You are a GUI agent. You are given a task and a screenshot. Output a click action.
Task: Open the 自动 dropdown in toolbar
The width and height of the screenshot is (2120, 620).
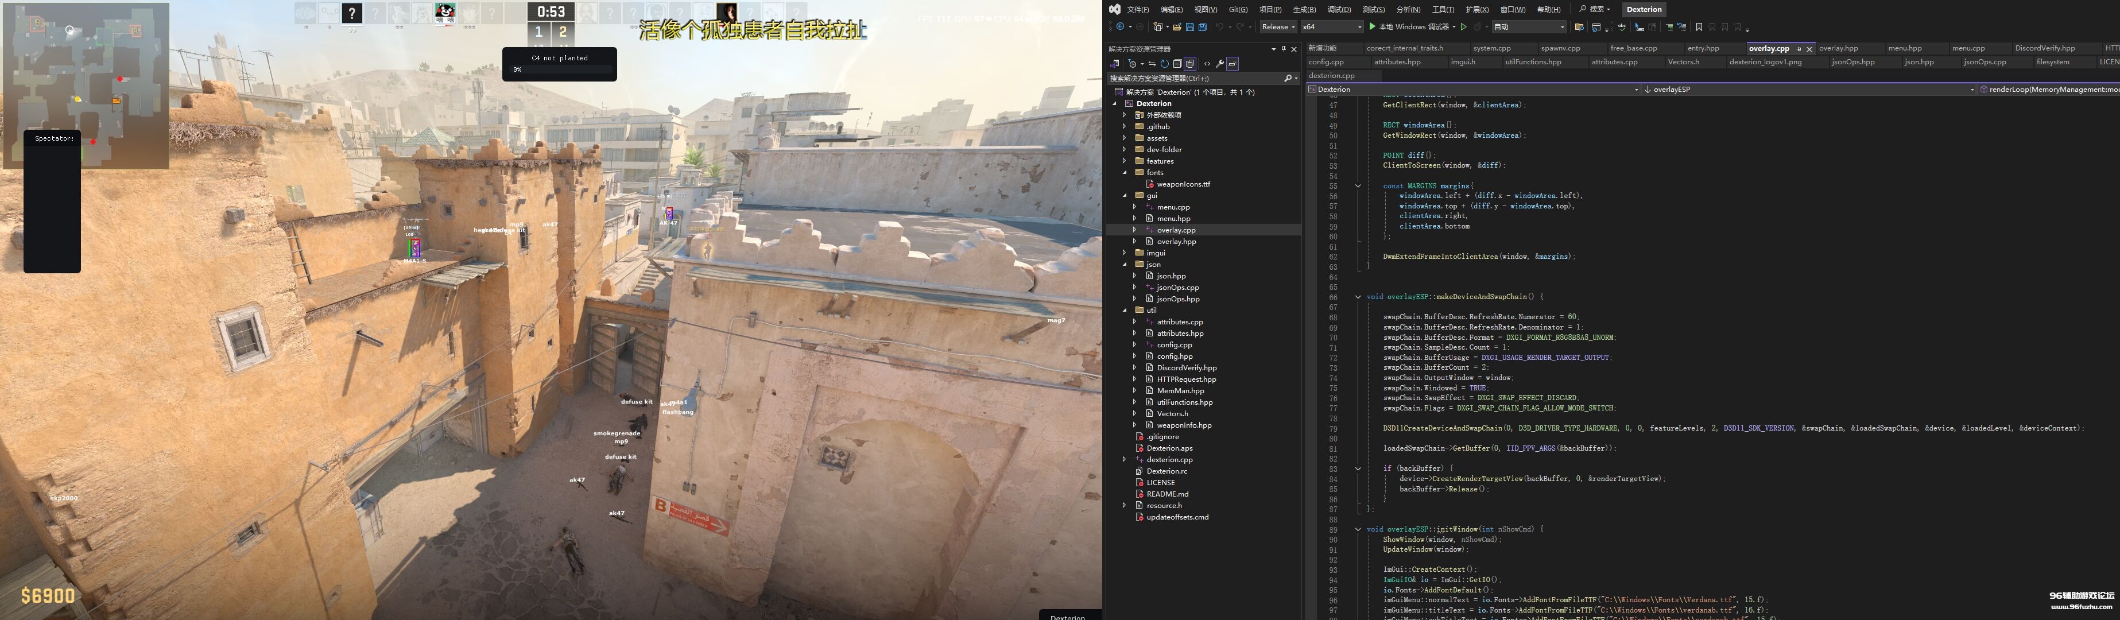[x=1530, y=27]
